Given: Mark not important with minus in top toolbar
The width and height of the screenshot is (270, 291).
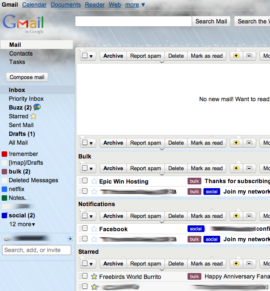Looking at the screenshot, I should 249,56.
